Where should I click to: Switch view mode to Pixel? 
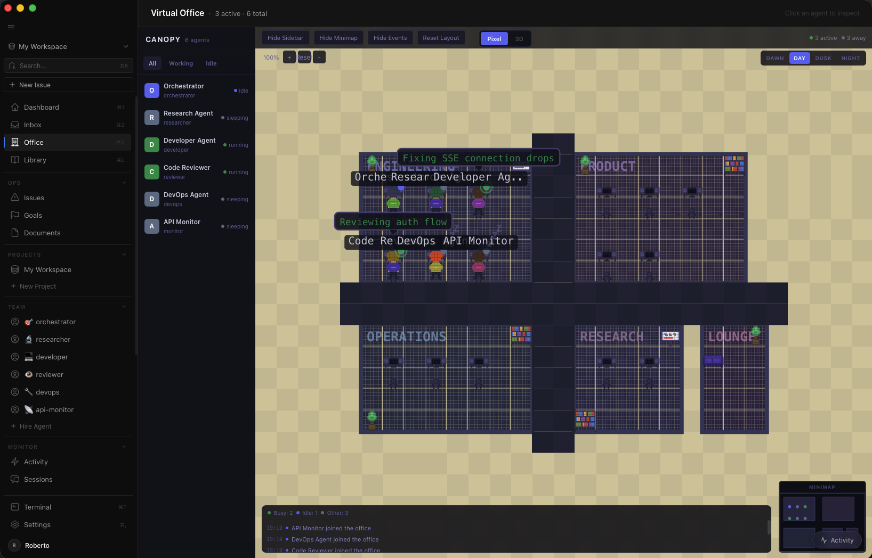(x=494, y=39)
